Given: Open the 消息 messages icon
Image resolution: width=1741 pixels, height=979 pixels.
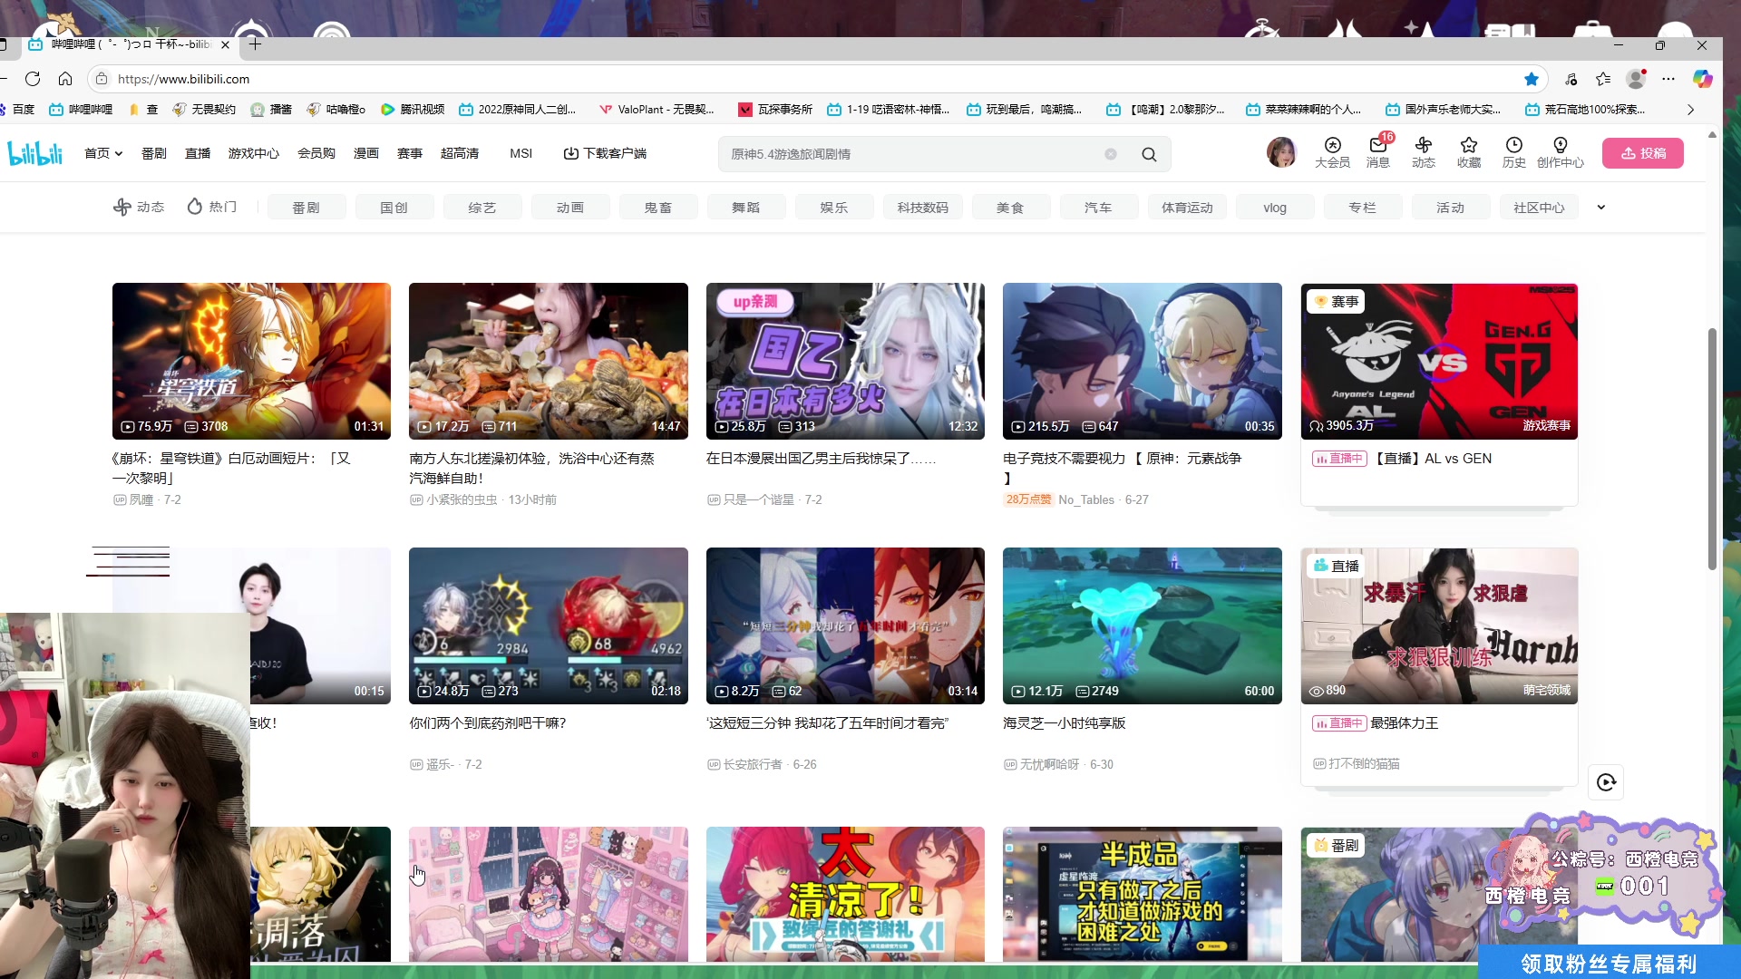Looking at the screenshot, I should pyautogui.click(x=1378, y=152).
